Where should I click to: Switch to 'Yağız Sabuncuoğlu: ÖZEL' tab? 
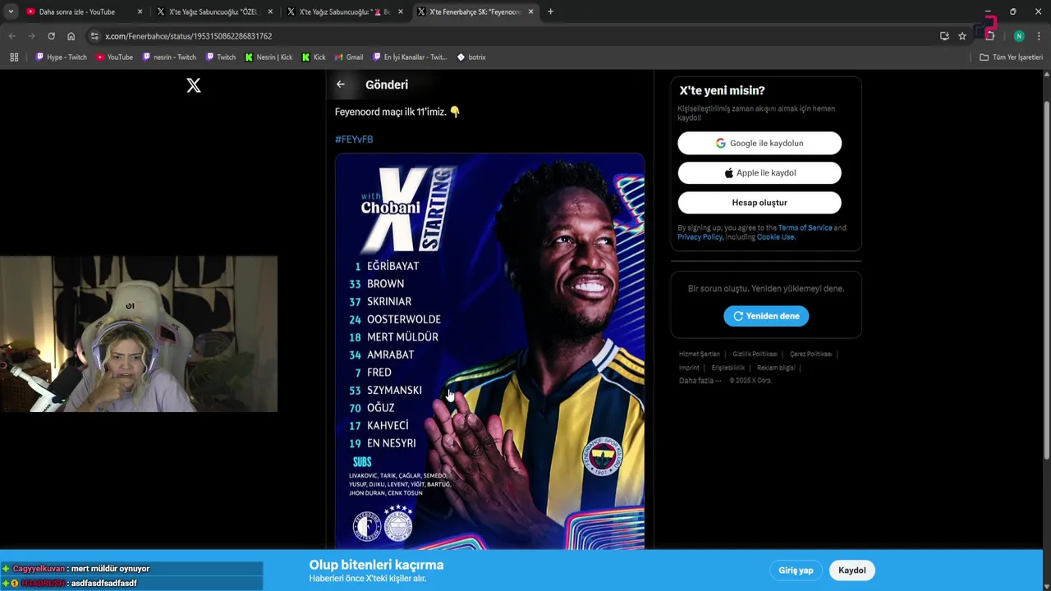pyautogui.click(x=213, y=12)
